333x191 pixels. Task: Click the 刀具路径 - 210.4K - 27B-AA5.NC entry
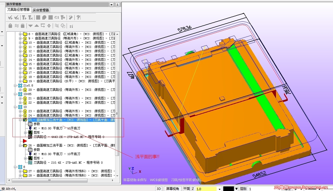[68, 163]
